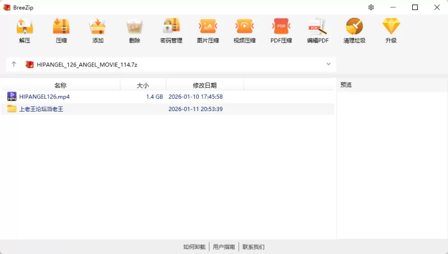Image resolution: width=448 pixels, height=254 pixels.
Task: Launch 视频压缩 video compression
Action: click(244, 31)
